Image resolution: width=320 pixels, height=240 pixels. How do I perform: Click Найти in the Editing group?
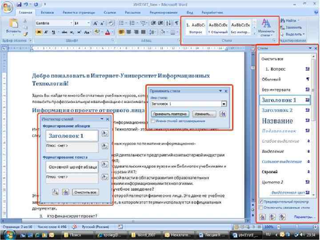pyautogui.click(x=291, y=20)
